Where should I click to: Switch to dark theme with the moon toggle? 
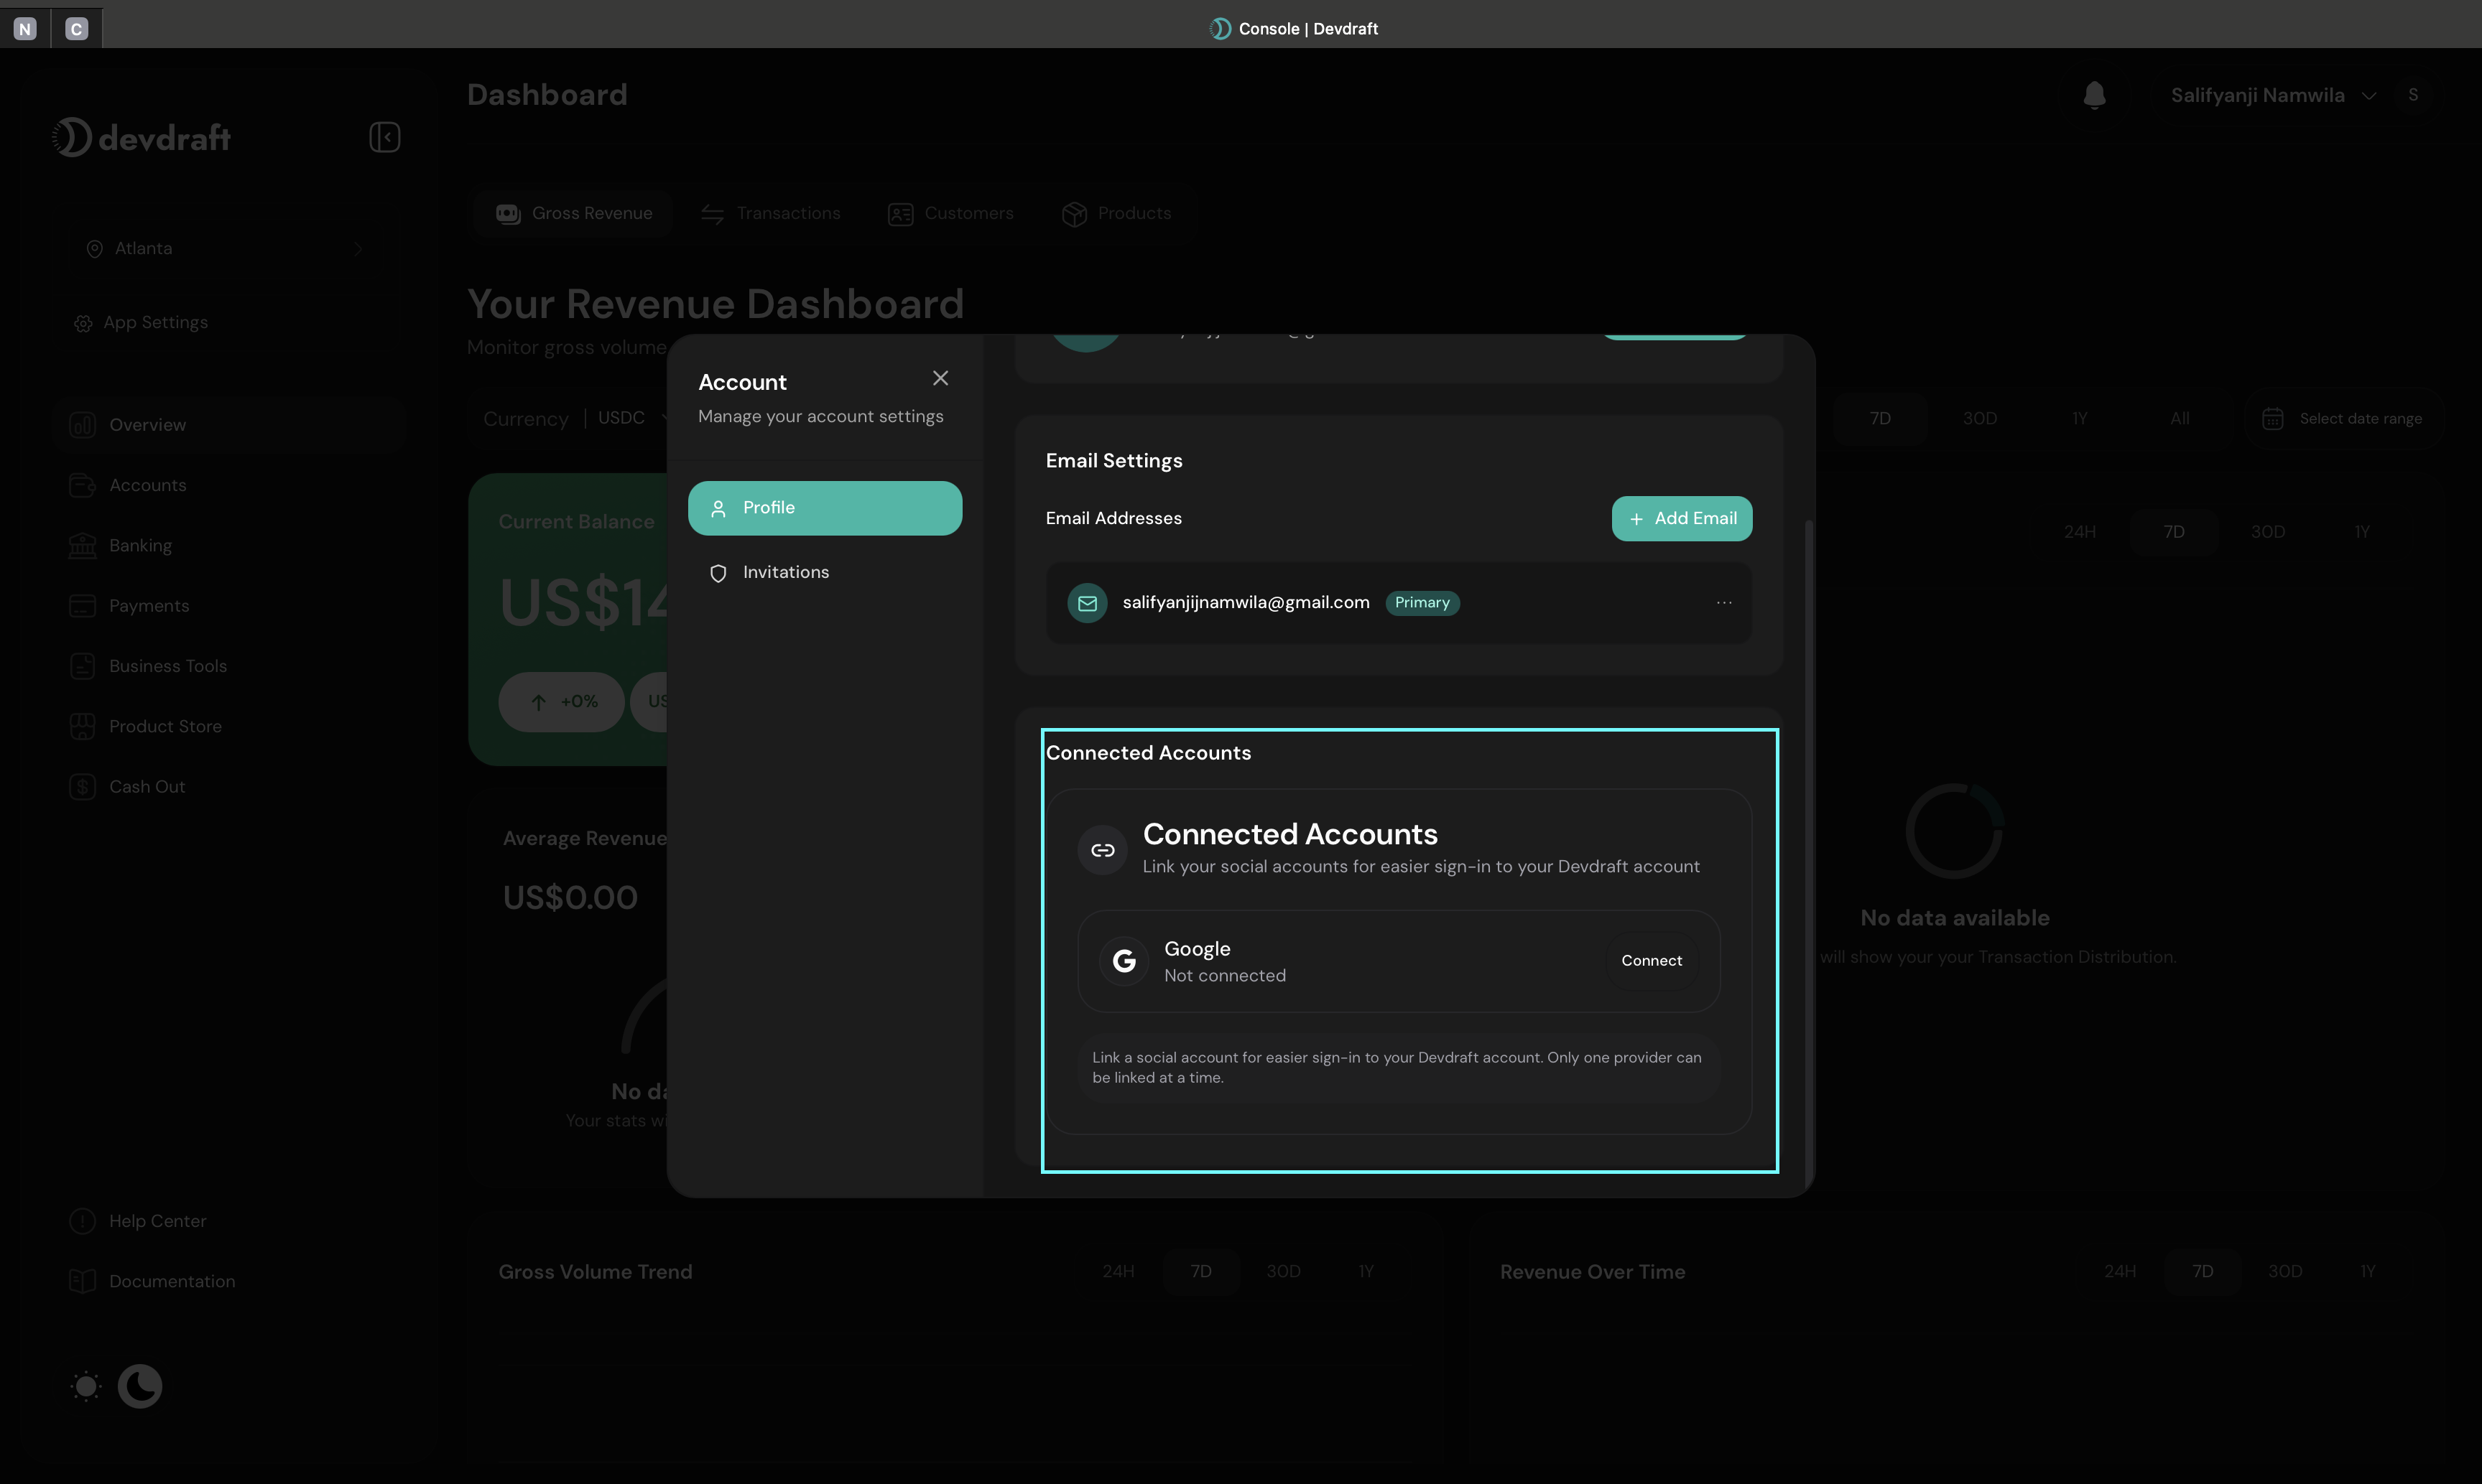[x=139, y=1387]
